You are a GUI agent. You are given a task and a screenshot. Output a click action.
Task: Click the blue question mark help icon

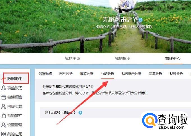pos(80,113)
